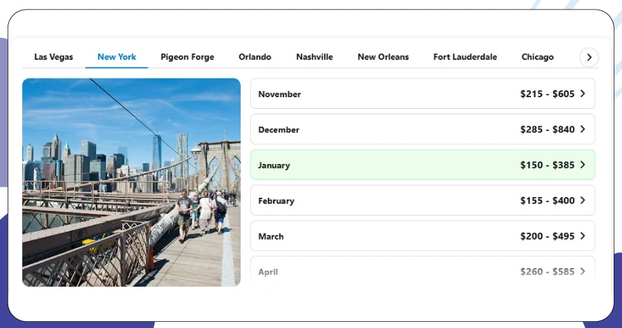
Task: Click the chevron on the January row
Action: [x=583, y=165]
